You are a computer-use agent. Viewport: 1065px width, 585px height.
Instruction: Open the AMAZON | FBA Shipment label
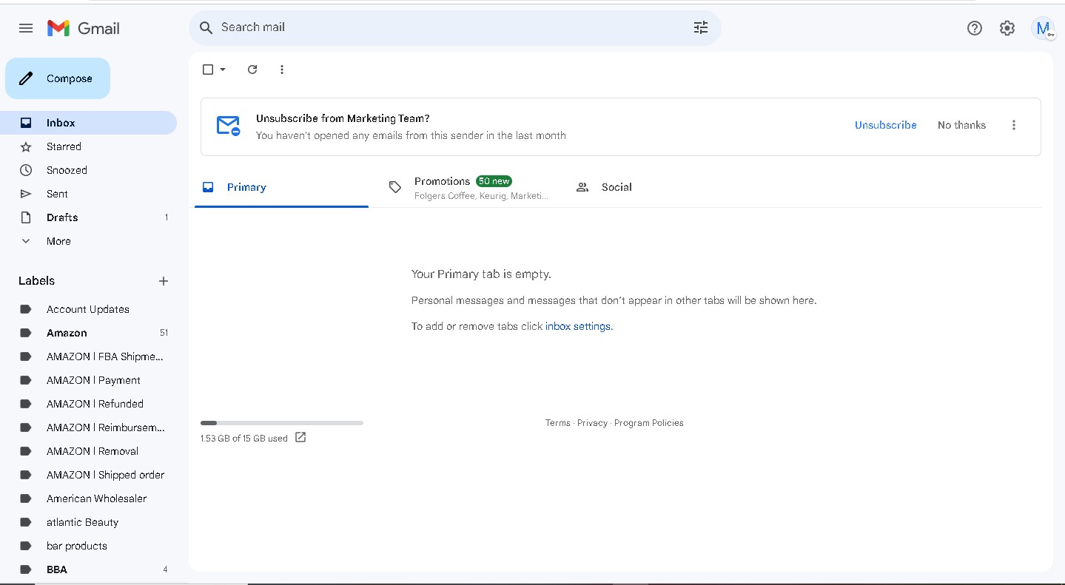coord(88,356)
